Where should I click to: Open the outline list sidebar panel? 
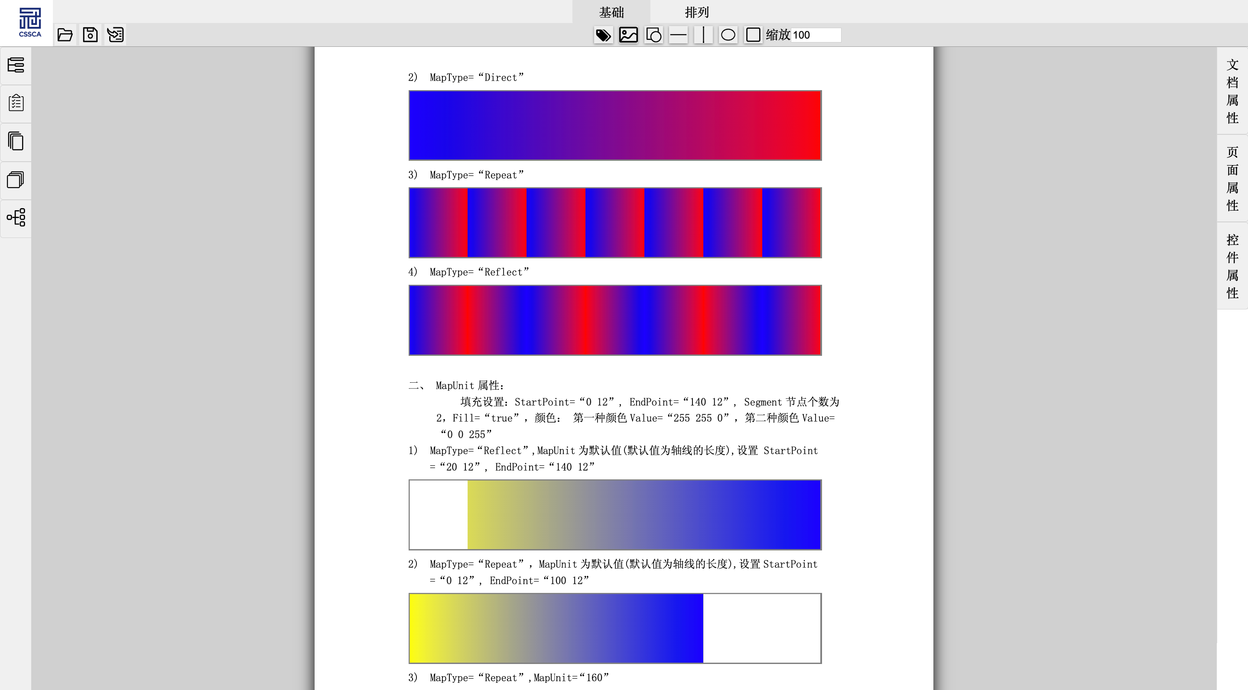pyautogui.click(x=16, y=65)
